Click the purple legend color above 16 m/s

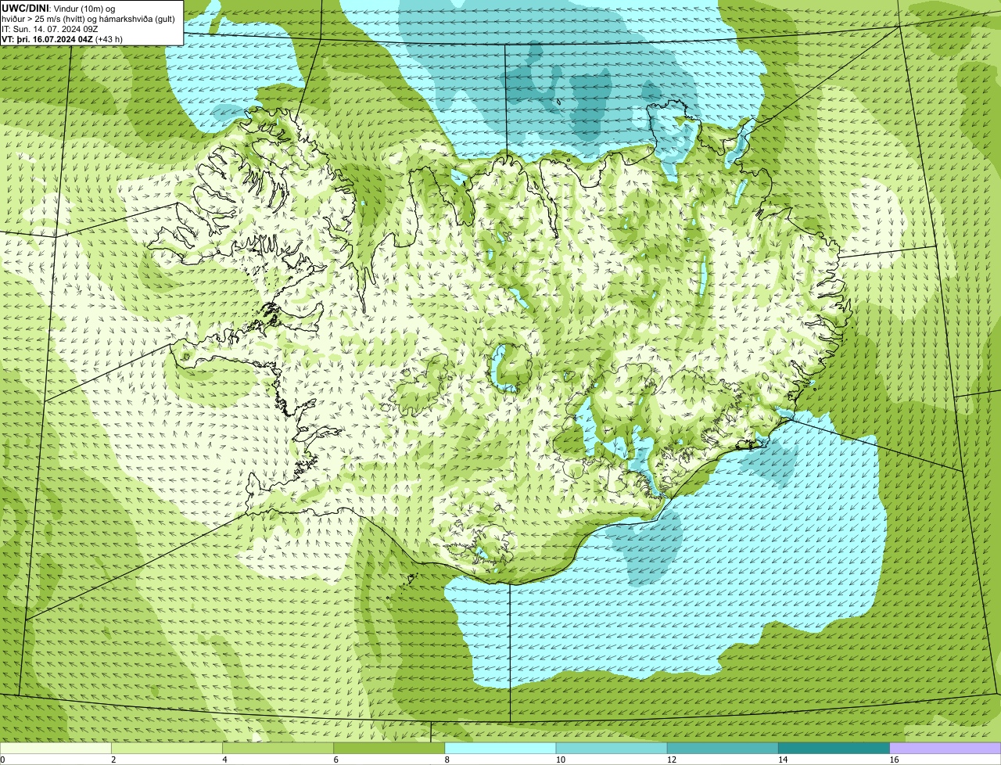pyautogui.click(x=945, y=749)
